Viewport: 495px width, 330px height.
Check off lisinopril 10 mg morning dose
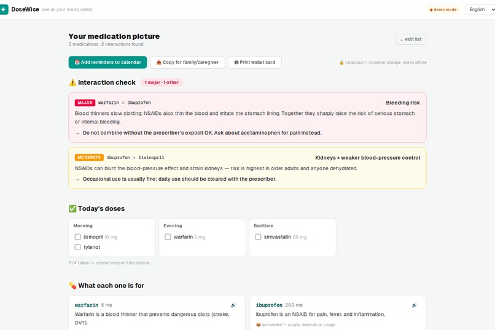tap(77, 237)
